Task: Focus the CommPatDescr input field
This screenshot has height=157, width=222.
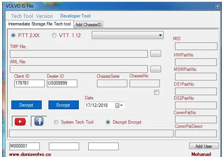Action: [x=196, y=133]
